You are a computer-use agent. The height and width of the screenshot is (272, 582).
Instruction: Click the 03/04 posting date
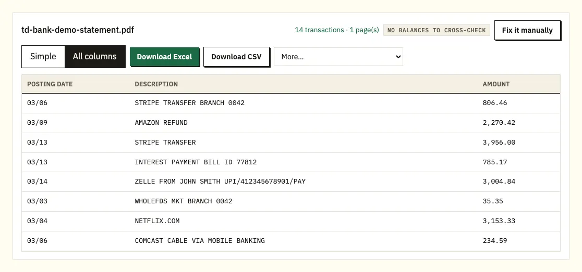tap(37, 221)
